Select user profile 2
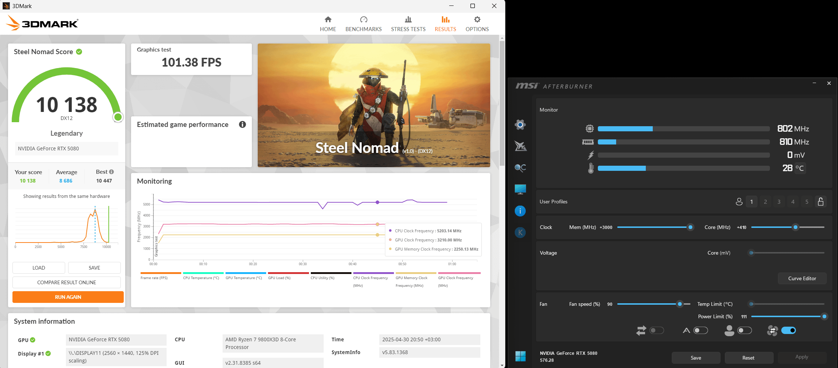The width and height of the screenshot is (838, 368). pyautogui.click(x=766, y=202)
